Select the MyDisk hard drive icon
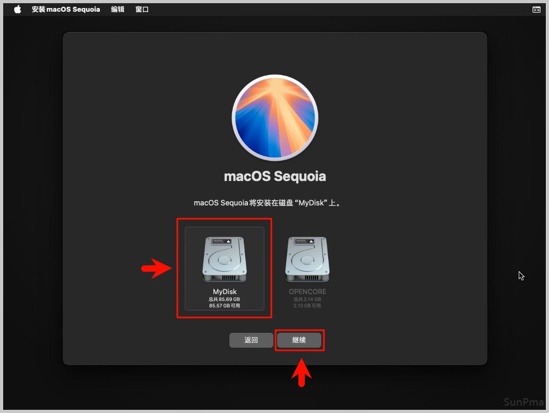This screenshot has width=549, height=413. click(x=225, y=260)
